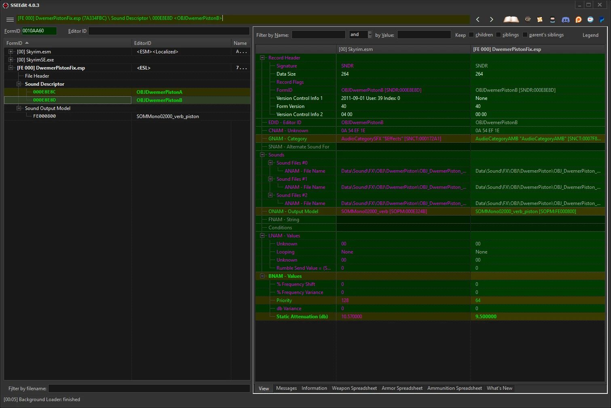Image resolution: width=611 pixels, height=408 pixels.
Task: Open the Patreon icon
Action: coord(578,19)
